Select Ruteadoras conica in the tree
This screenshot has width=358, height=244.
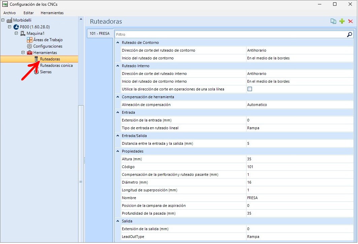pos(56,65)
